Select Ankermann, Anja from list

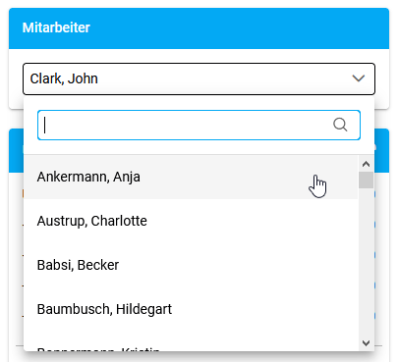click(x=191, y=177)
